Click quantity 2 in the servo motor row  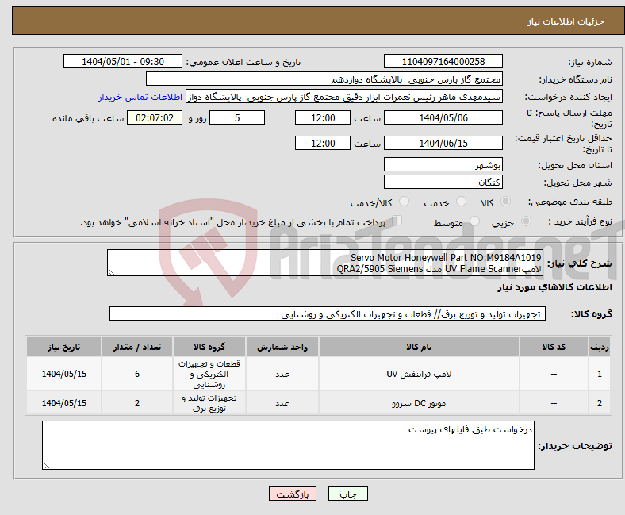pyautogui.click(x=137, y=403)
